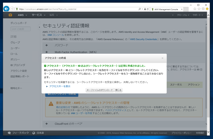Open ポリシー in sidebar
Viewport: 213px width, 139px height.
click(15, 59)
